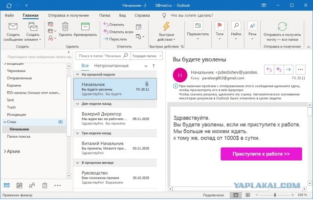The image size is (313, 200).
Task: Create a new message with Создать сообщение
Action: pos(13,32)
